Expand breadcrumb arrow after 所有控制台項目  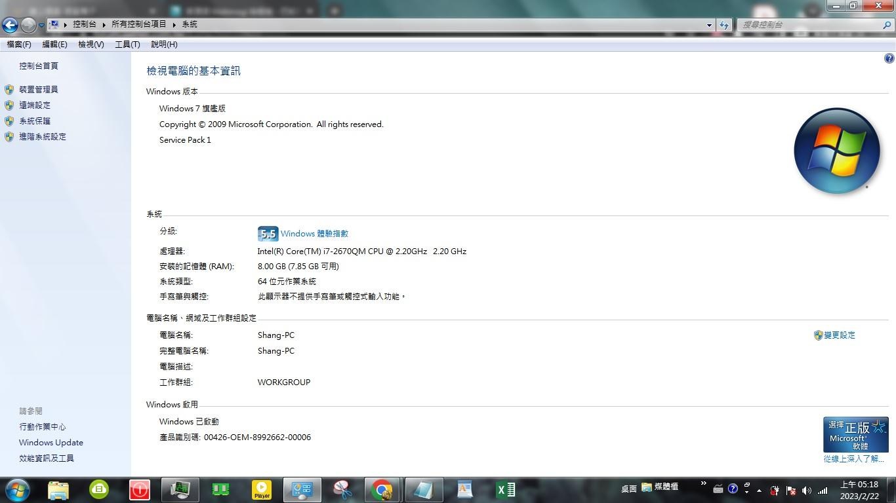(x=174, y=24)
